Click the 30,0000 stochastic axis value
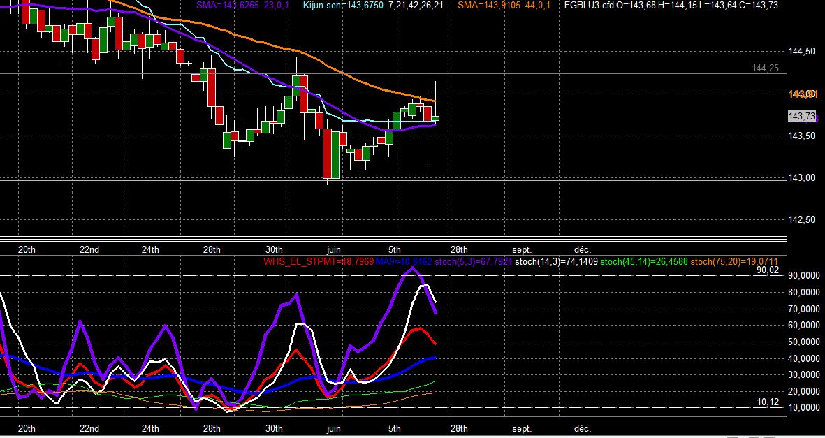825x438 pixels. [x=803, y=375]
